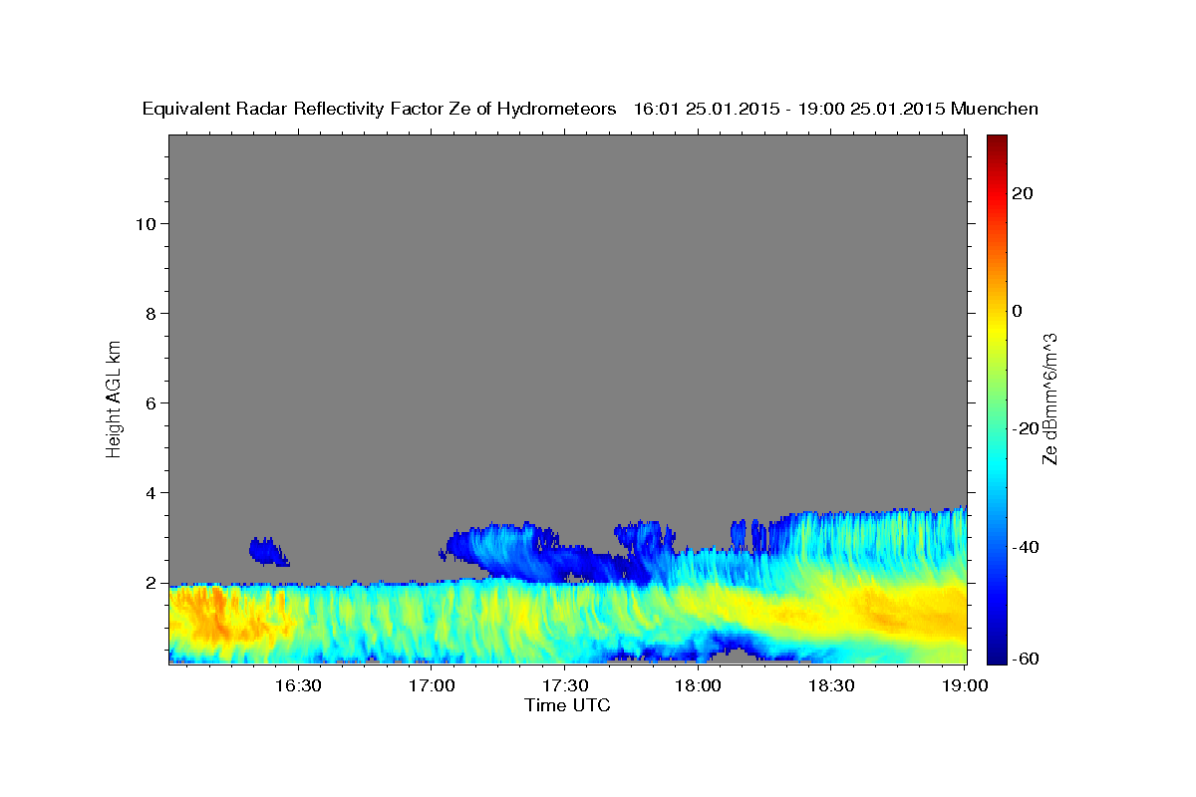Click the height tick label 6
1196x797 pixels.
151,402
